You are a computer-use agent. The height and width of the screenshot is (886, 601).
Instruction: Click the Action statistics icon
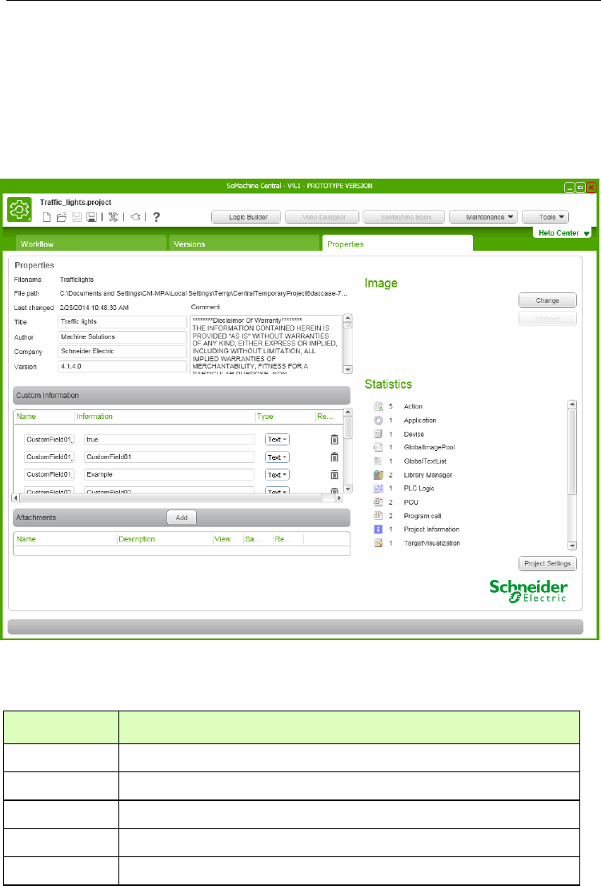pos(378,406)
